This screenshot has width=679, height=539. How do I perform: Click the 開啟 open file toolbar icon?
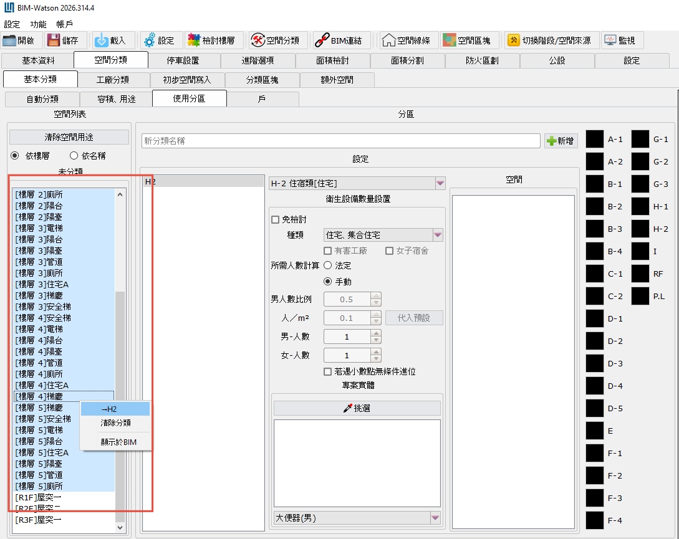pos(9,41)
